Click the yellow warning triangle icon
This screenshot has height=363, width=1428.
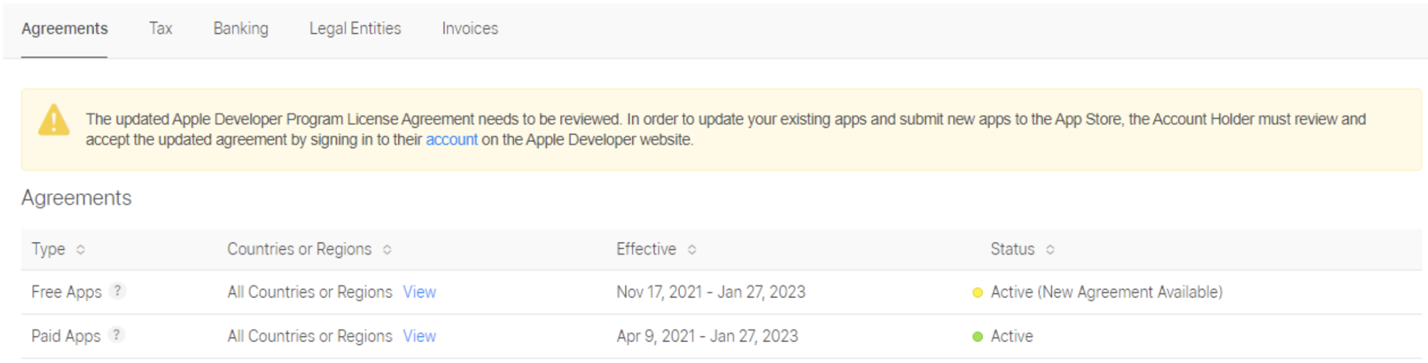pyautogui.click(x=54, y=120)
